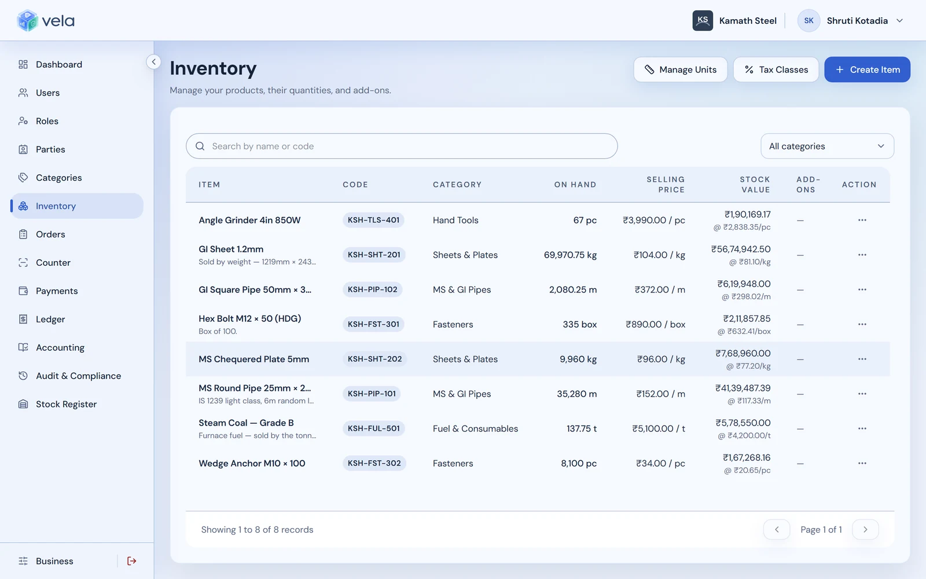Open actions menu for Steam Coal Grade B
This screenshot has width=926, height=579.
coord(862,428)
